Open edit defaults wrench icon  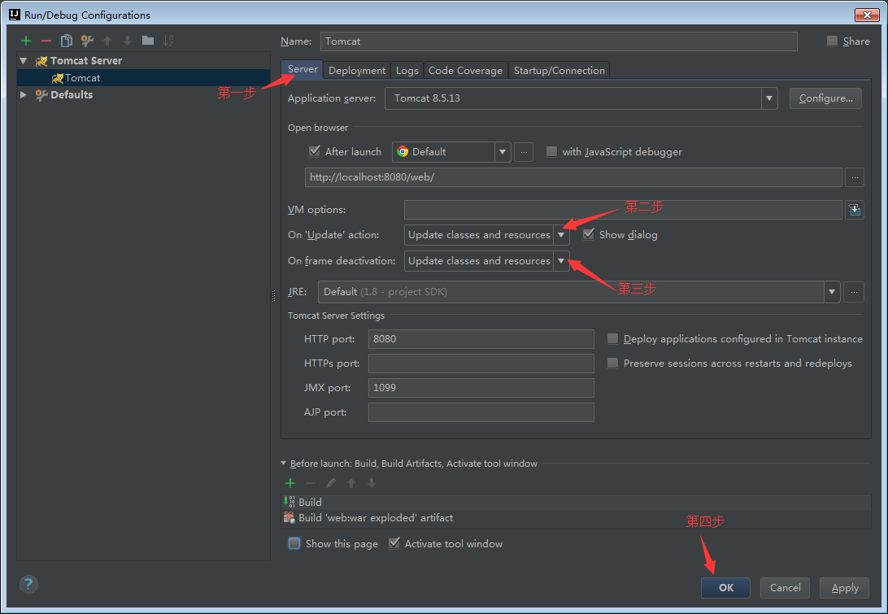click(x=87, y=41)
